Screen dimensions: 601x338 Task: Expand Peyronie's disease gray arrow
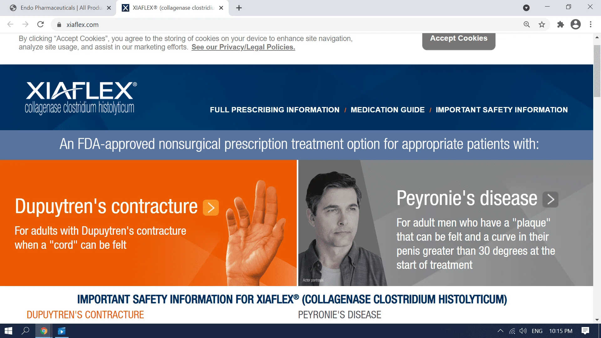click(550, 199)
